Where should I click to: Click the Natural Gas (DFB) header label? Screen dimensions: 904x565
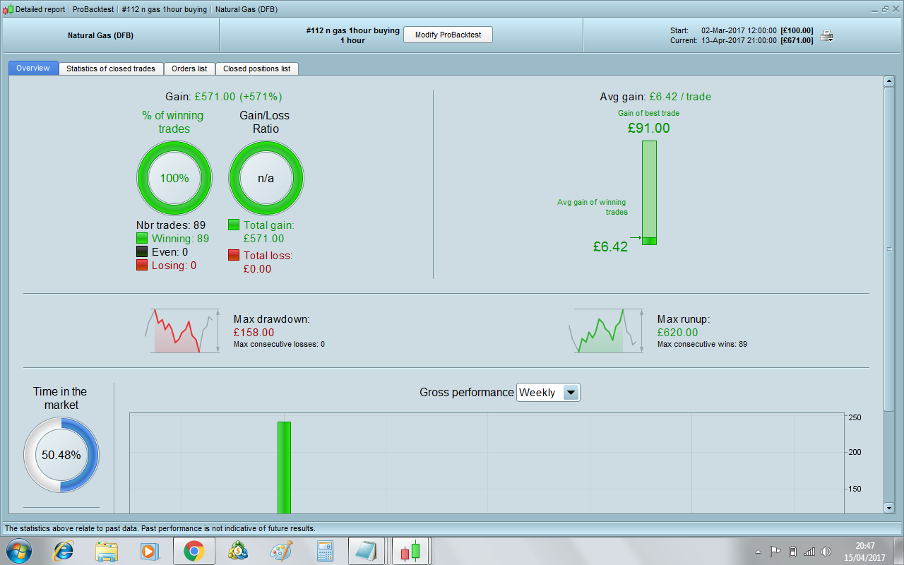tap(100, 35)
